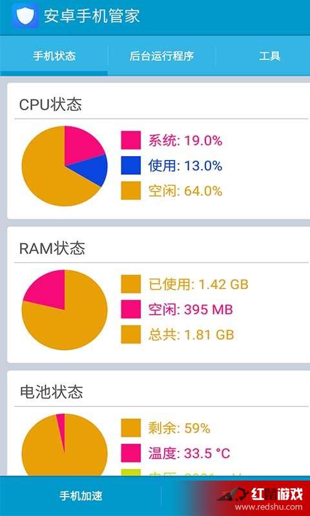Click the orange CPU 空闲 legend swatch

coord(131,190)
